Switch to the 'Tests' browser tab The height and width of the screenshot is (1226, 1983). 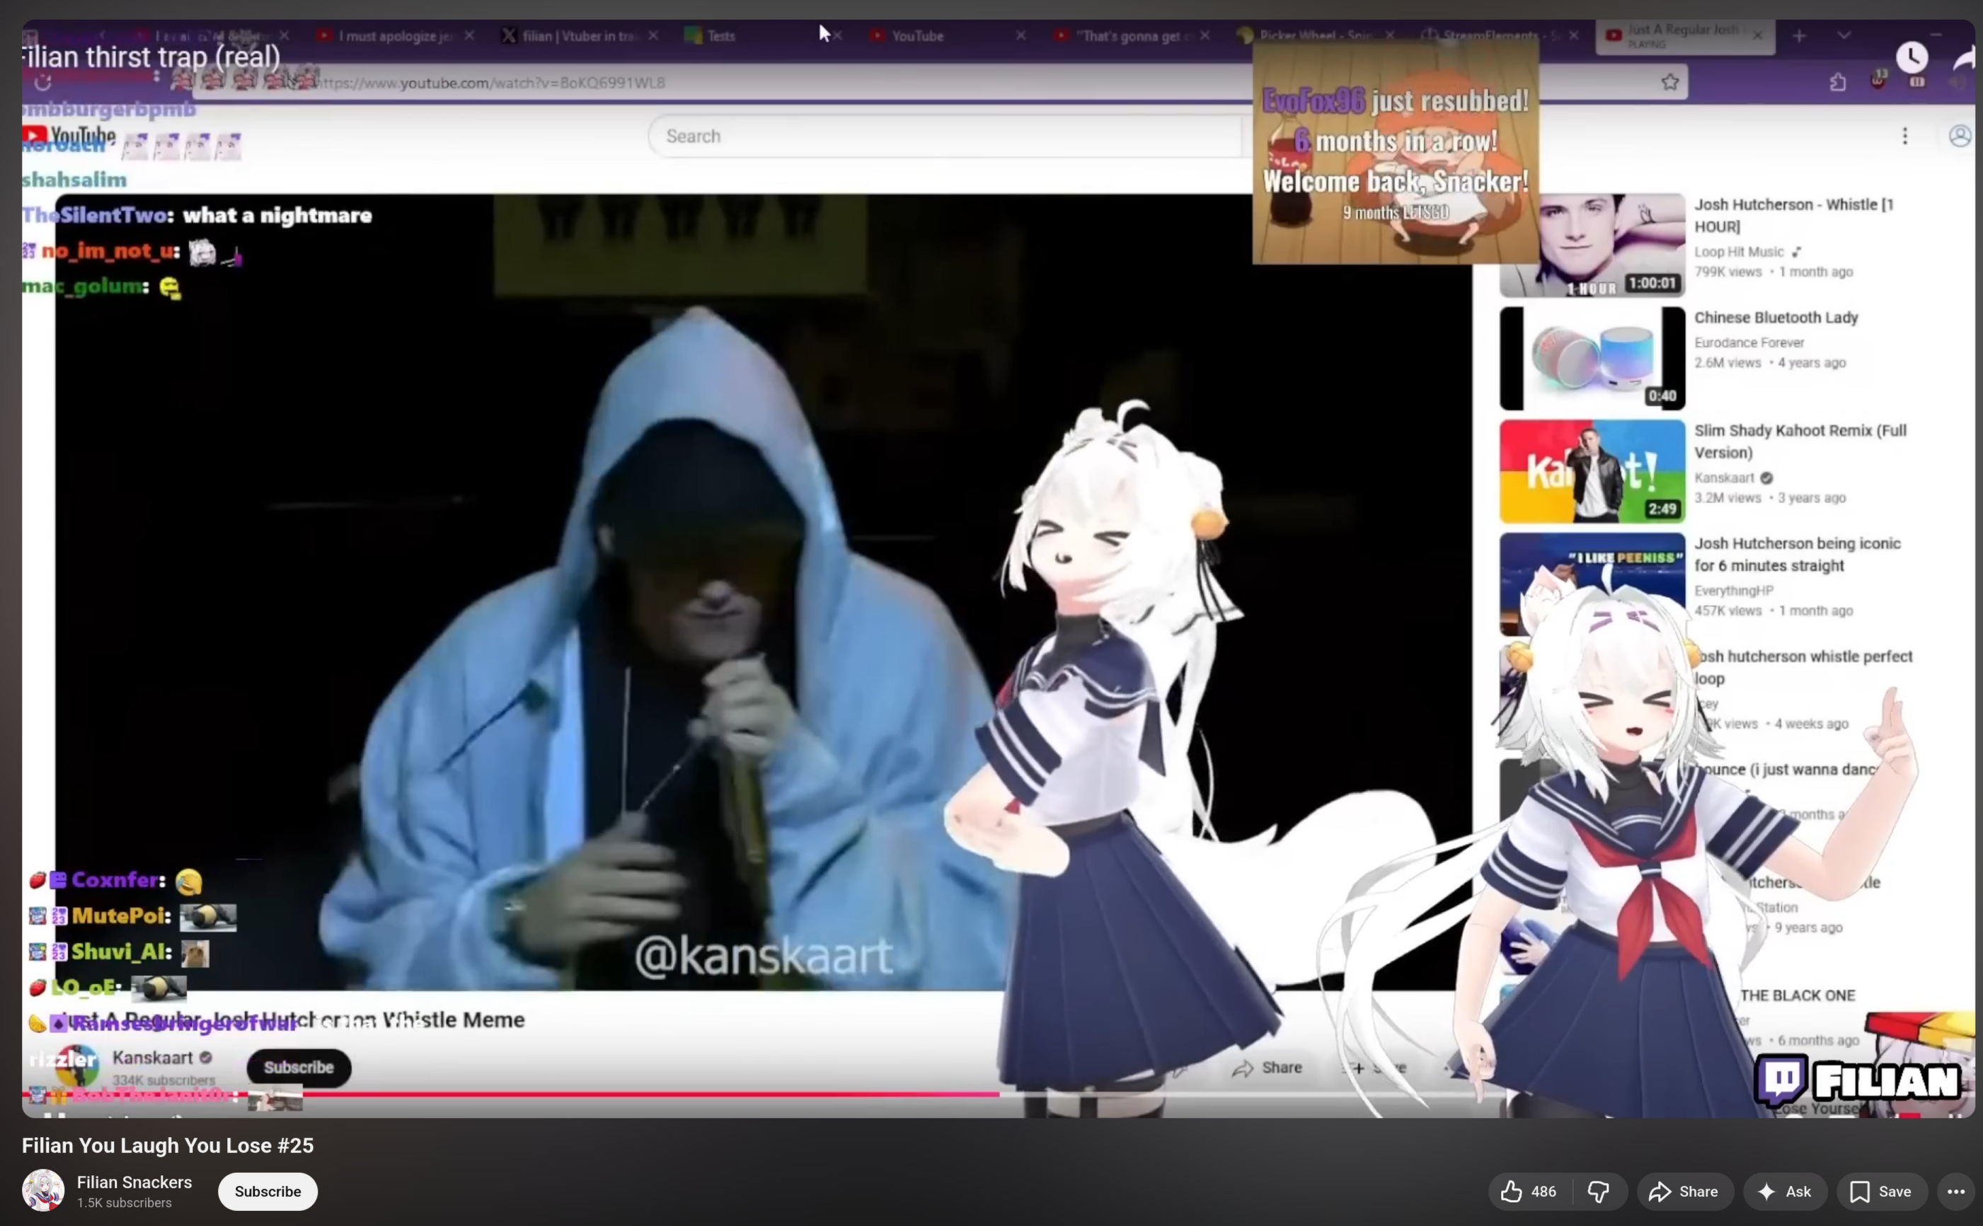coord(720,35)
